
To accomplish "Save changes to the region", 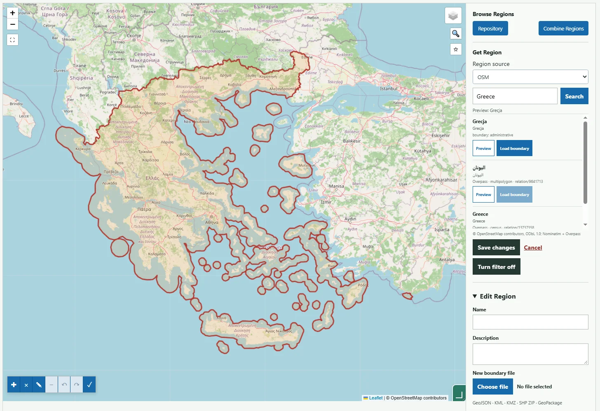I will tap(496, 248).
